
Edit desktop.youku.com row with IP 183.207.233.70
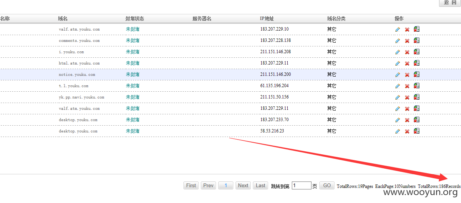click(398, 120)
